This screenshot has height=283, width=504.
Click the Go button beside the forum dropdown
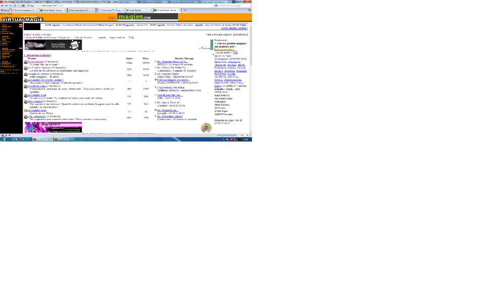[236, 52]
